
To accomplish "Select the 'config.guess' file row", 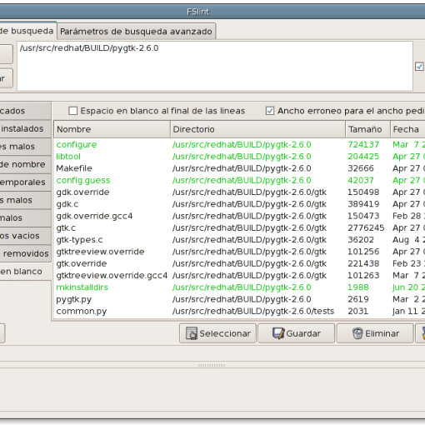I will pyautogui.click(x=239, y=180).
